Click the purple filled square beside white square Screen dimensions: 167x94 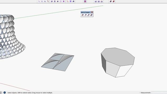click(x=64, y=1)
